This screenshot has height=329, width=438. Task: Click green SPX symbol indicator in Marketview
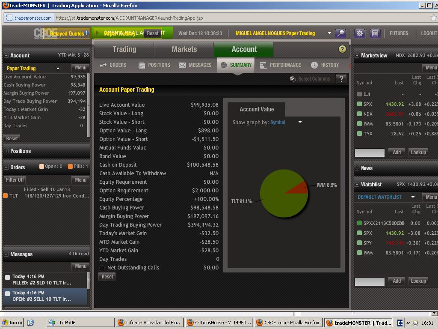(359, 104)
